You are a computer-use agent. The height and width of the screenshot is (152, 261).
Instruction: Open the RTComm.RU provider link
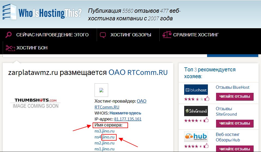coord(107,107)
